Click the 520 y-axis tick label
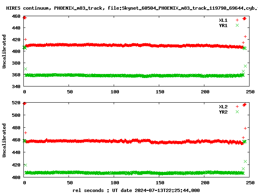Screen dimensions: 258x194 (16, 103)
